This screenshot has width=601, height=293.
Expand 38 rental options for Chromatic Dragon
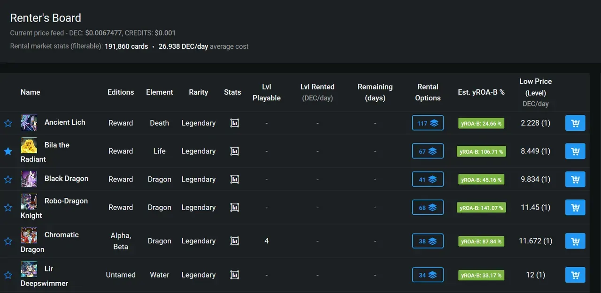pyautogui.click(x=428, y=241)
